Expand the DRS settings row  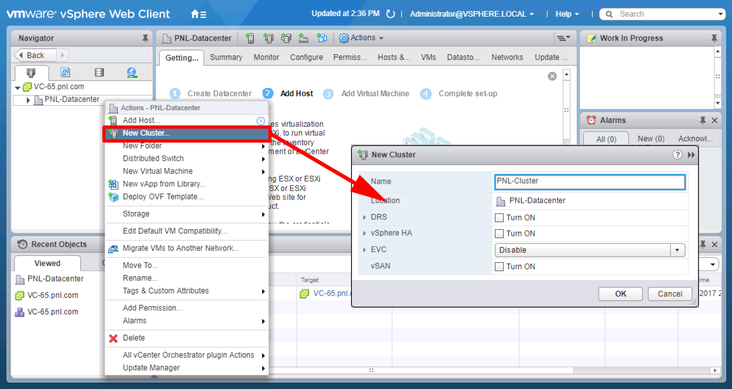[x=364, y=217]
